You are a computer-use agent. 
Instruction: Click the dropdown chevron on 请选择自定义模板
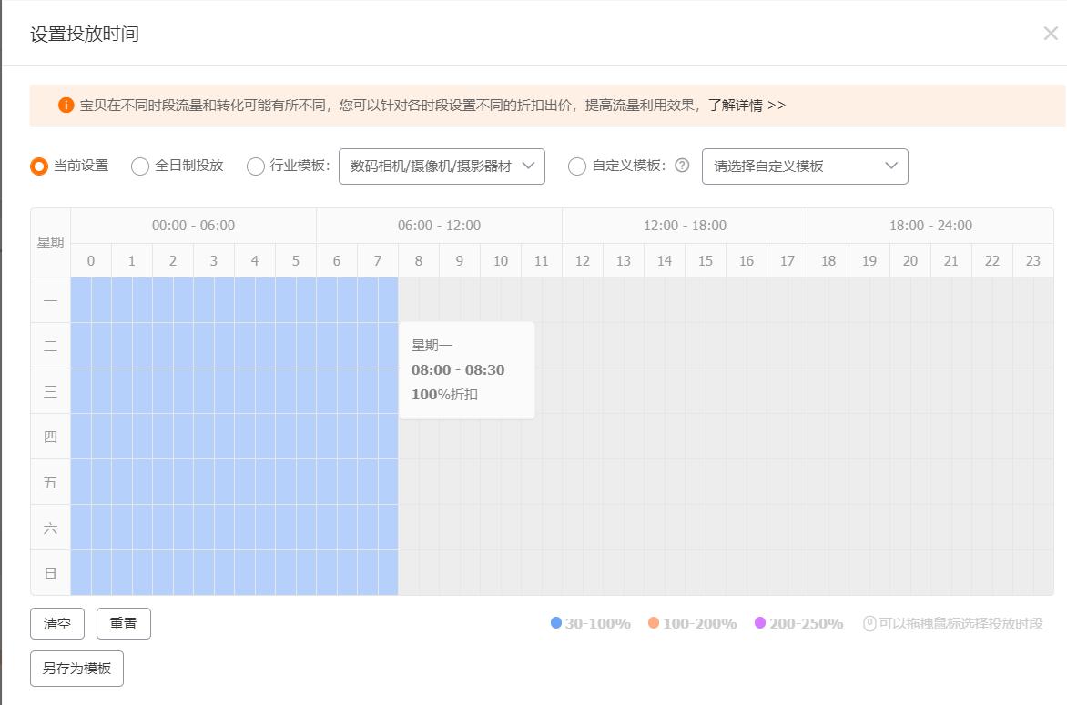[x=891, y=166]
